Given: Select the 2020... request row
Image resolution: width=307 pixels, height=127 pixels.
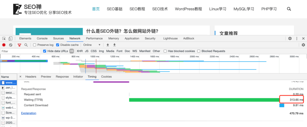Looking at the screenshot, I should click(8, 123).
